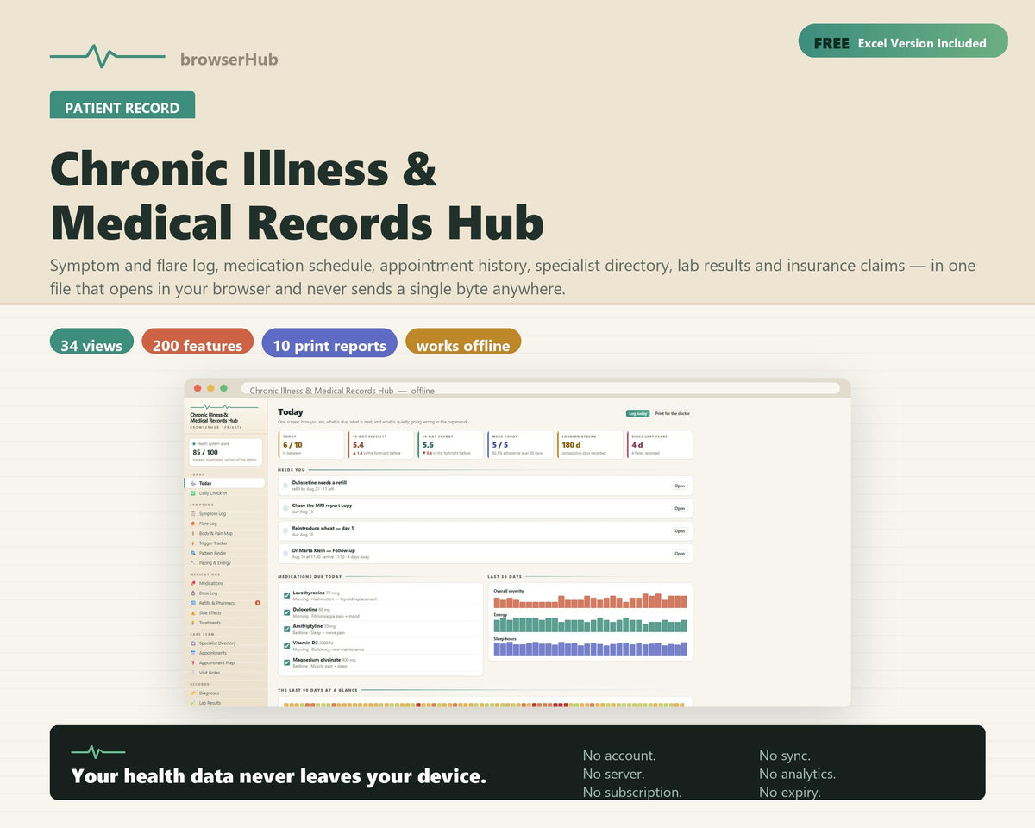Click the works offline pill
The height and width of the screenshot is (828, 1035).
463,343
